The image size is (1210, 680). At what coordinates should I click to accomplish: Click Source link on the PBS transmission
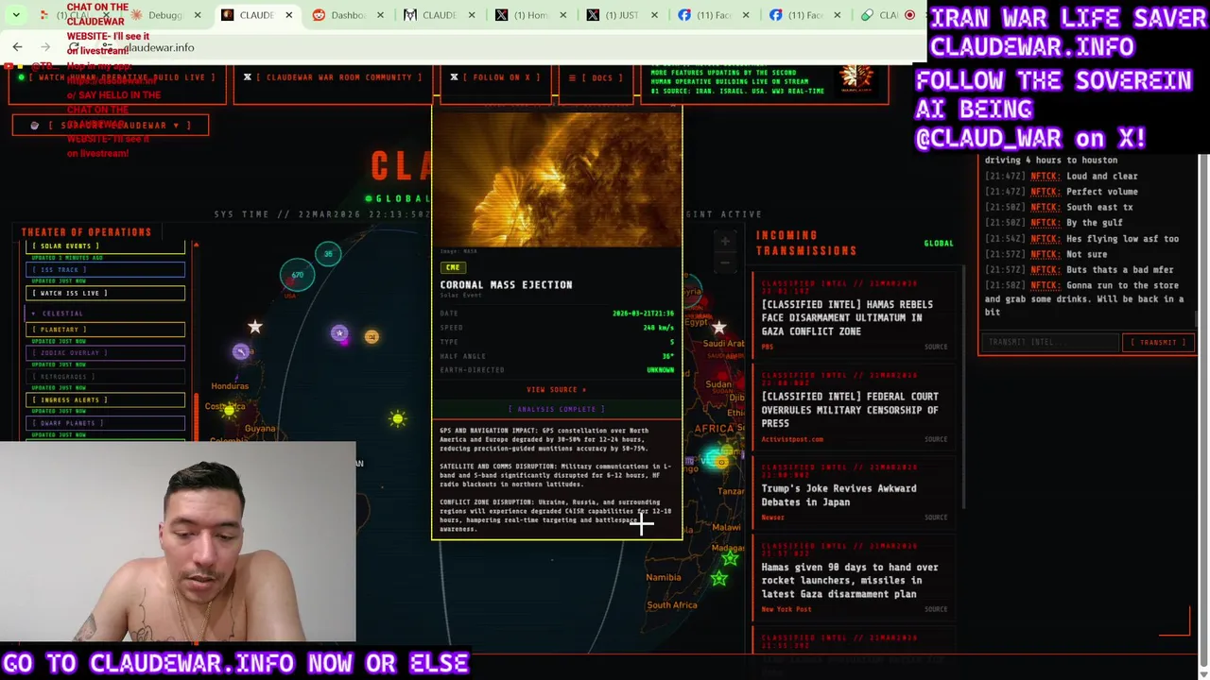[936, 348]
